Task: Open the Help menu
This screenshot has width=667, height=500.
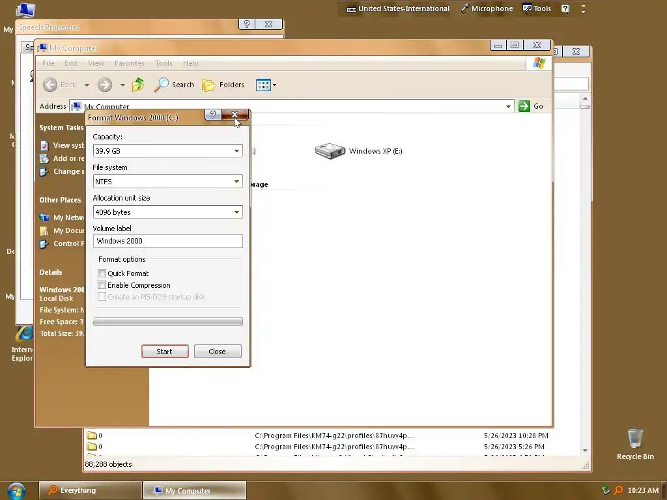Action: tap(191, 63)
